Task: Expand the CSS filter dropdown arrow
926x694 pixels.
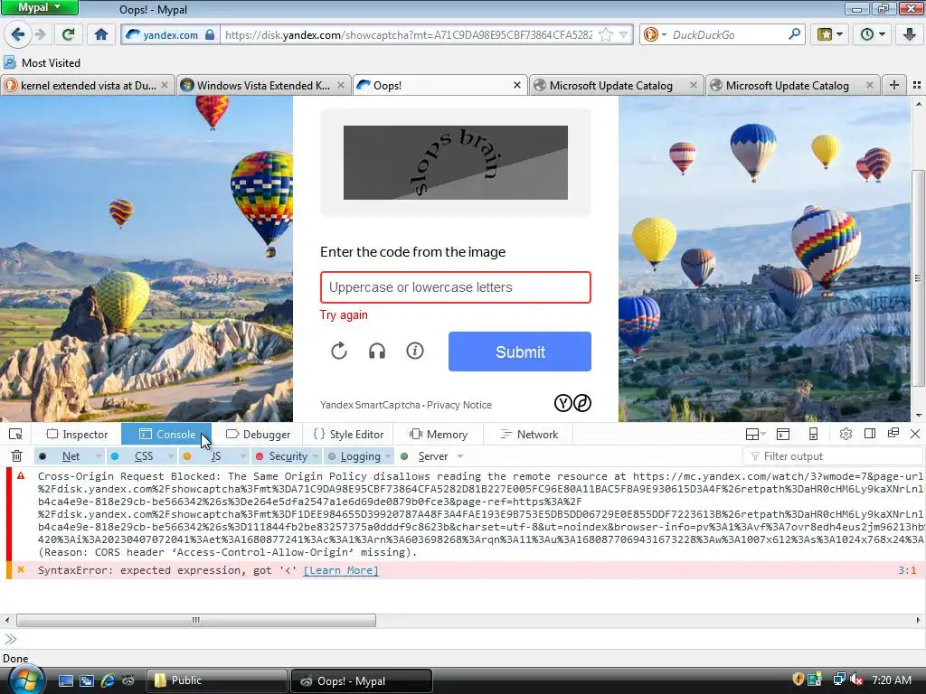Action: click(x=170, y=456)
